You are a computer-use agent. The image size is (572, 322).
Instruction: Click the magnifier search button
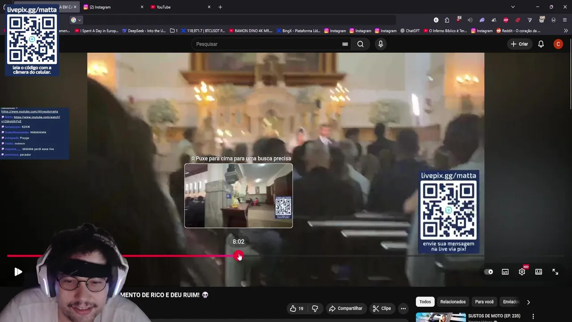pyautogui.click(x=360, y=44)
